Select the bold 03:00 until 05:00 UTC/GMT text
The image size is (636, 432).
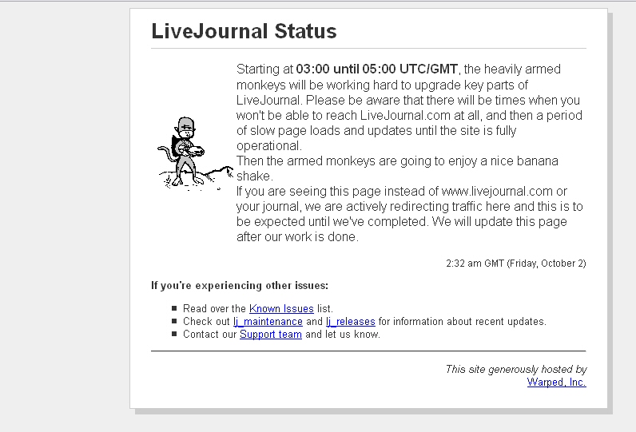(x=377, y=69)
